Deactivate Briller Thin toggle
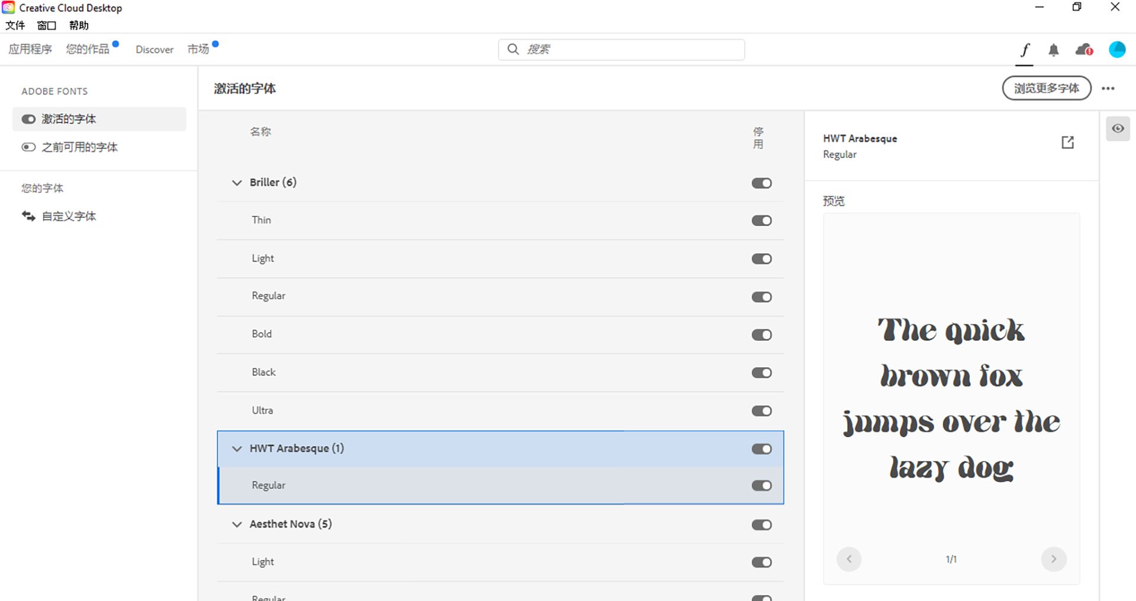The image size is (1136, 601). [762, 221]
